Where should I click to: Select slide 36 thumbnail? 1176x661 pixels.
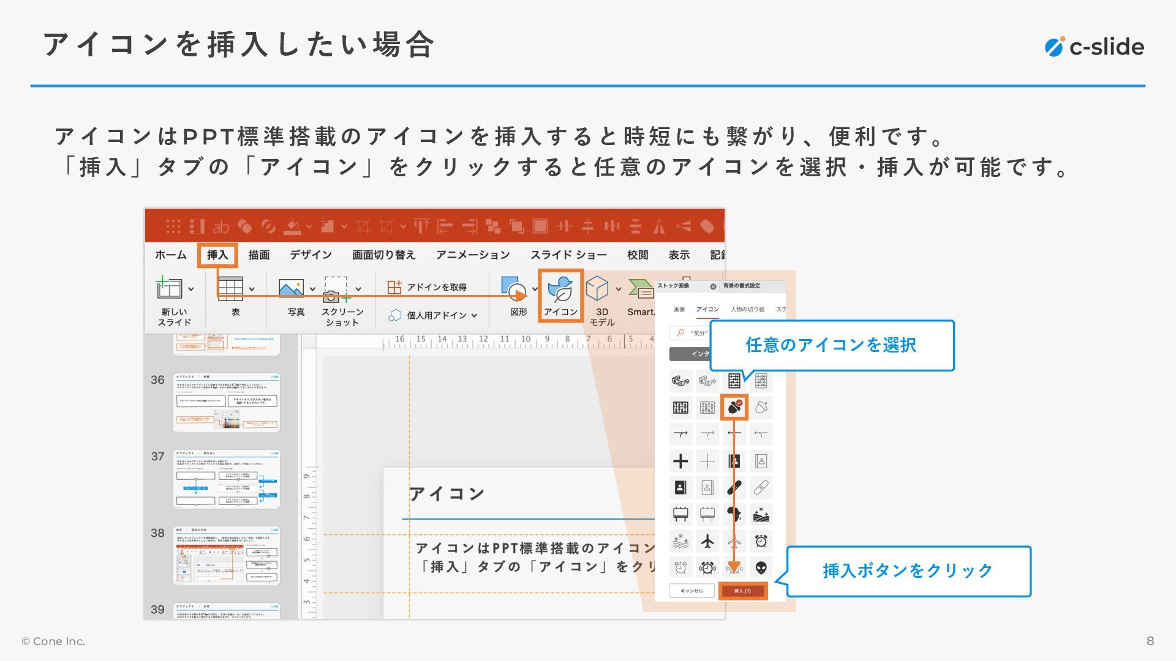tap(227, 402)
